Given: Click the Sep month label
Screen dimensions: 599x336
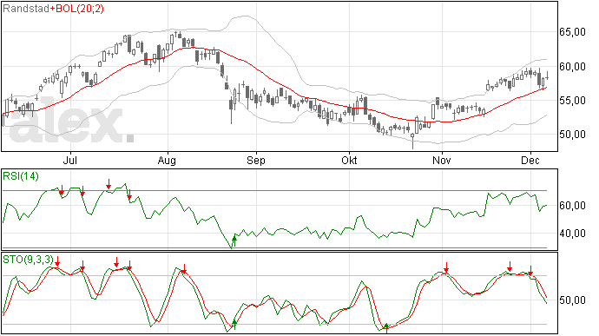Looking at the screenshot, I should tap(256, 160).
